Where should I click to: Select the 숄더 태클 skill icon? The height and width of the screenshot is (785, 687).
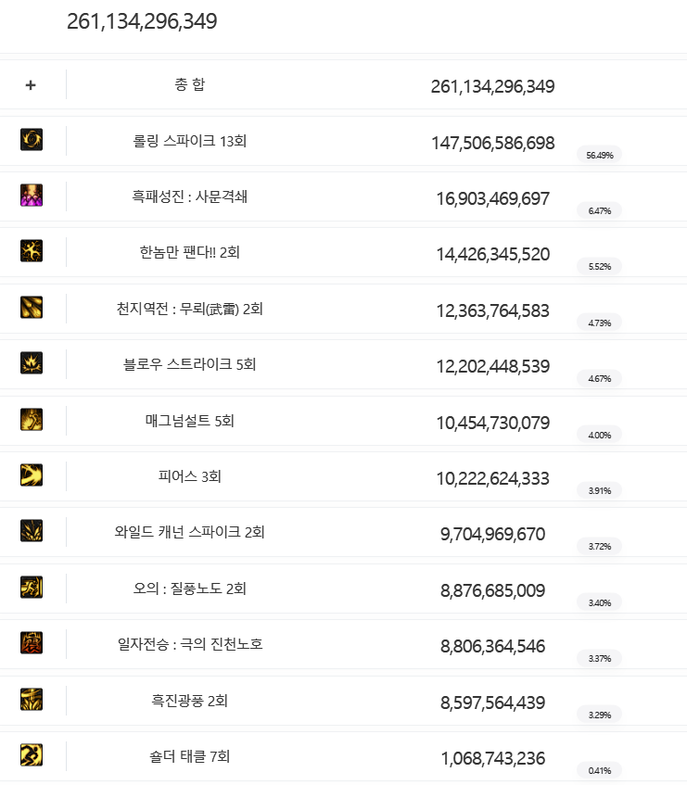[x=32, y=755]
